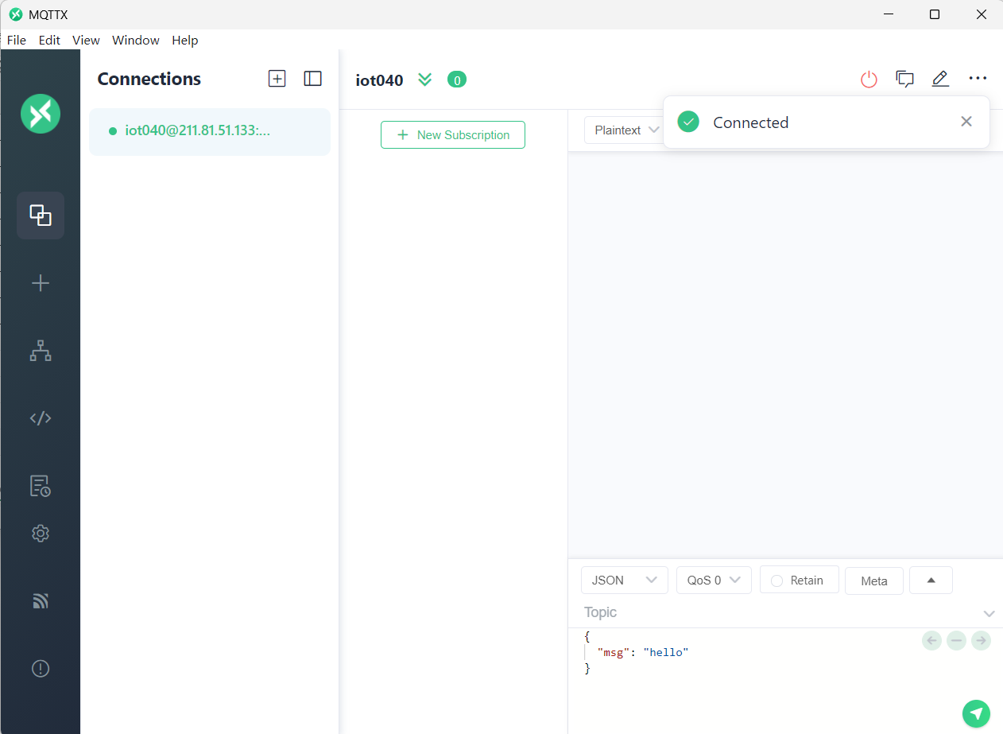Click the minus payload history button

pos(956,640)
